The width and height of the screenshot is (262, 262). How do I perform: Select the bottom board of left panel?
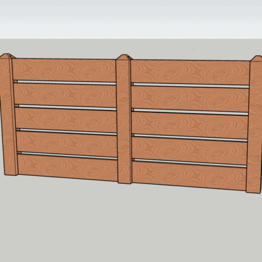tap(68, 167)
